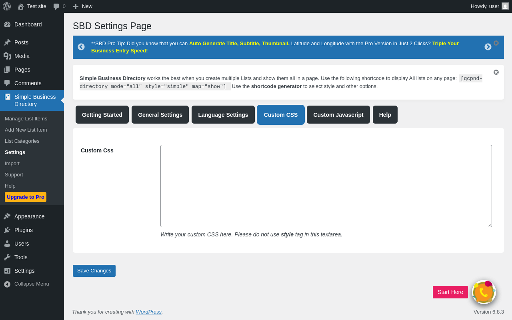Click the Custom Css field label
This screenshot has height=320, width=512.
click(x=97, y=150)
